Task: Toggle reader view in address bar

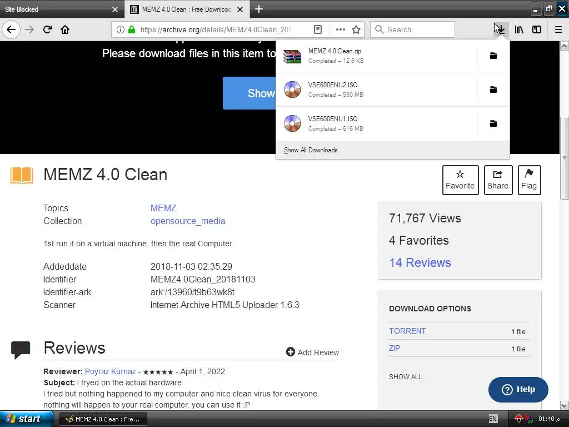Action: pos(317,29)
